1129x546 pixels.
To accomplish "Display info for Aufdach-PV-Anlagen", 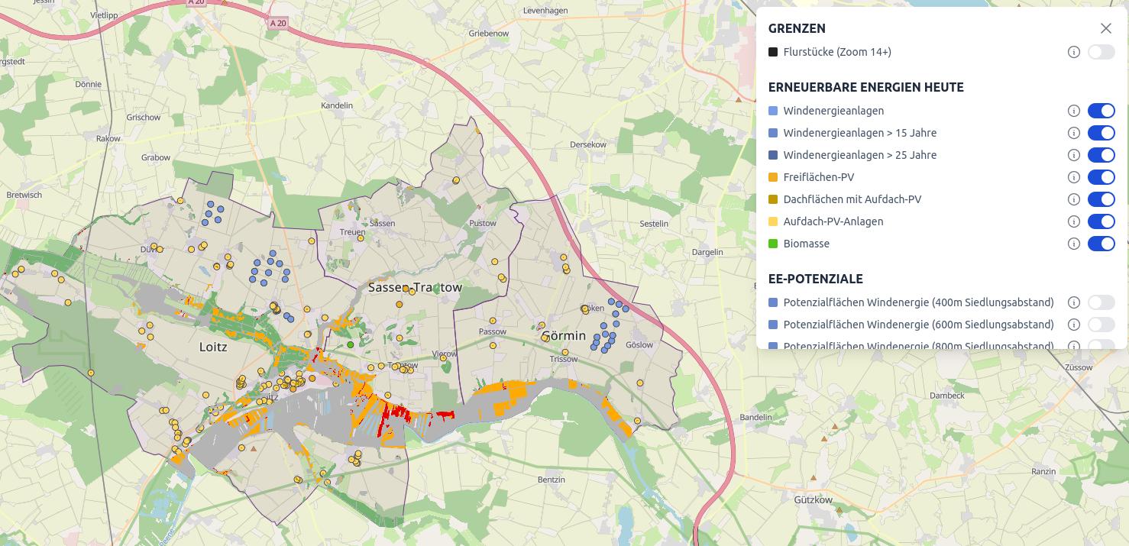I will [1073, 221].
